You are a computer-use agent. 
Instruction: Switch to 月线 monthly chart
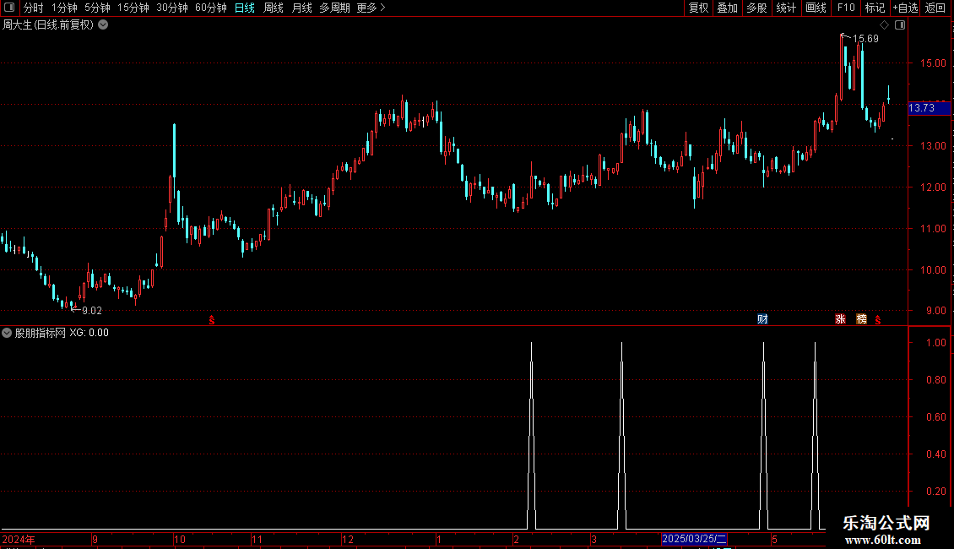(301, 8)
